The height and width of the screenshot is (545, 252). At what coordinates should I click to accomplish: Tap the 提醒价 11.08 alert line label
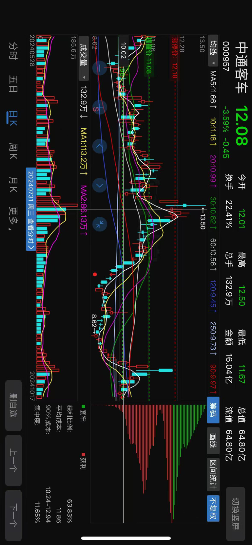[x=149, y=55]
